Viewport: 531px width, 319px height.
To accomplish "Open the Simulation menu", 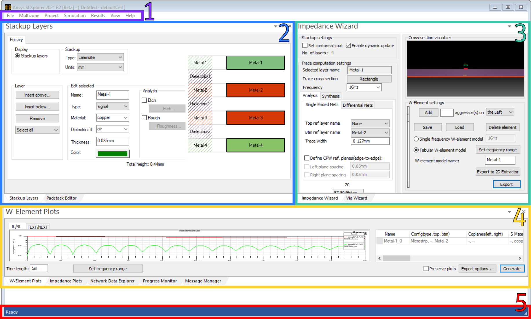I will [75, 16].
